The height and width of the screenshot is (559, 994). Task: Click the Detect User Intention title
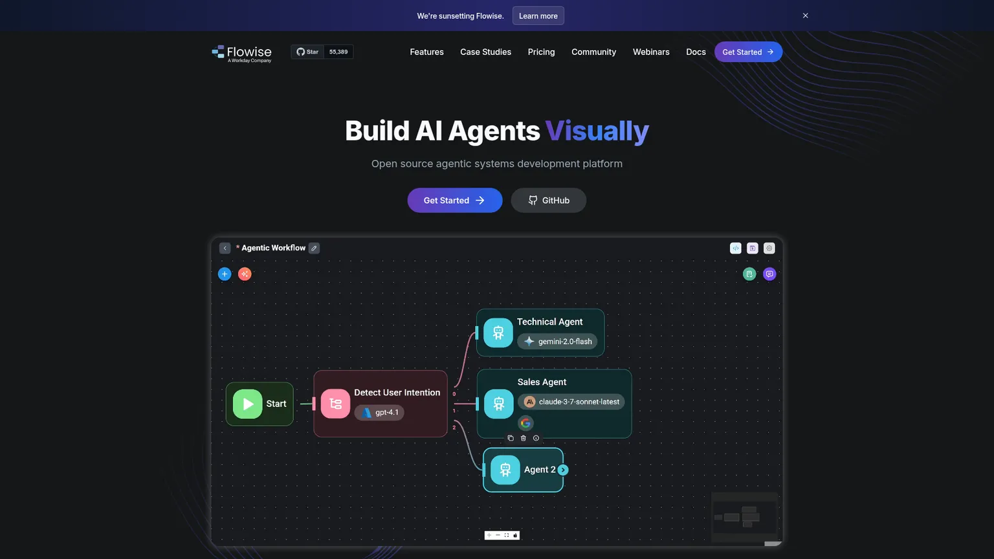click(x=397, y=393)
